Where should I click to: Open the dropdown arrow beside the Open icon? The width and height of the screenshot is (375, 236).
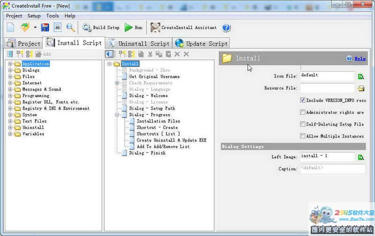pos(35,28)
